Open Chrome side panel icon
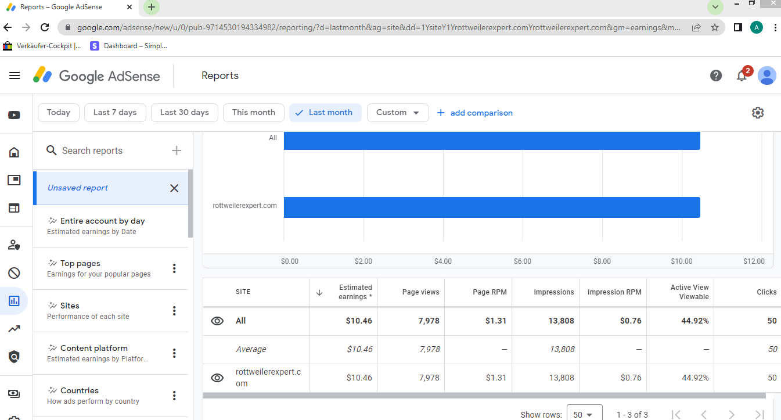The width and height of the screenshot is (781, 420). click(738, 27)
